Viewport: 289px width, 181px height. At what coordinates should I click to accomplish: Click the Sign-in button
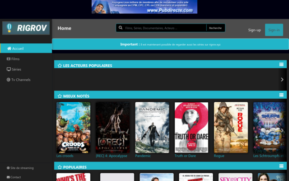[x=274, y=30]
